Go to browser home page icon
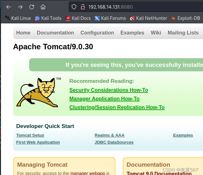 pos(43,7)
